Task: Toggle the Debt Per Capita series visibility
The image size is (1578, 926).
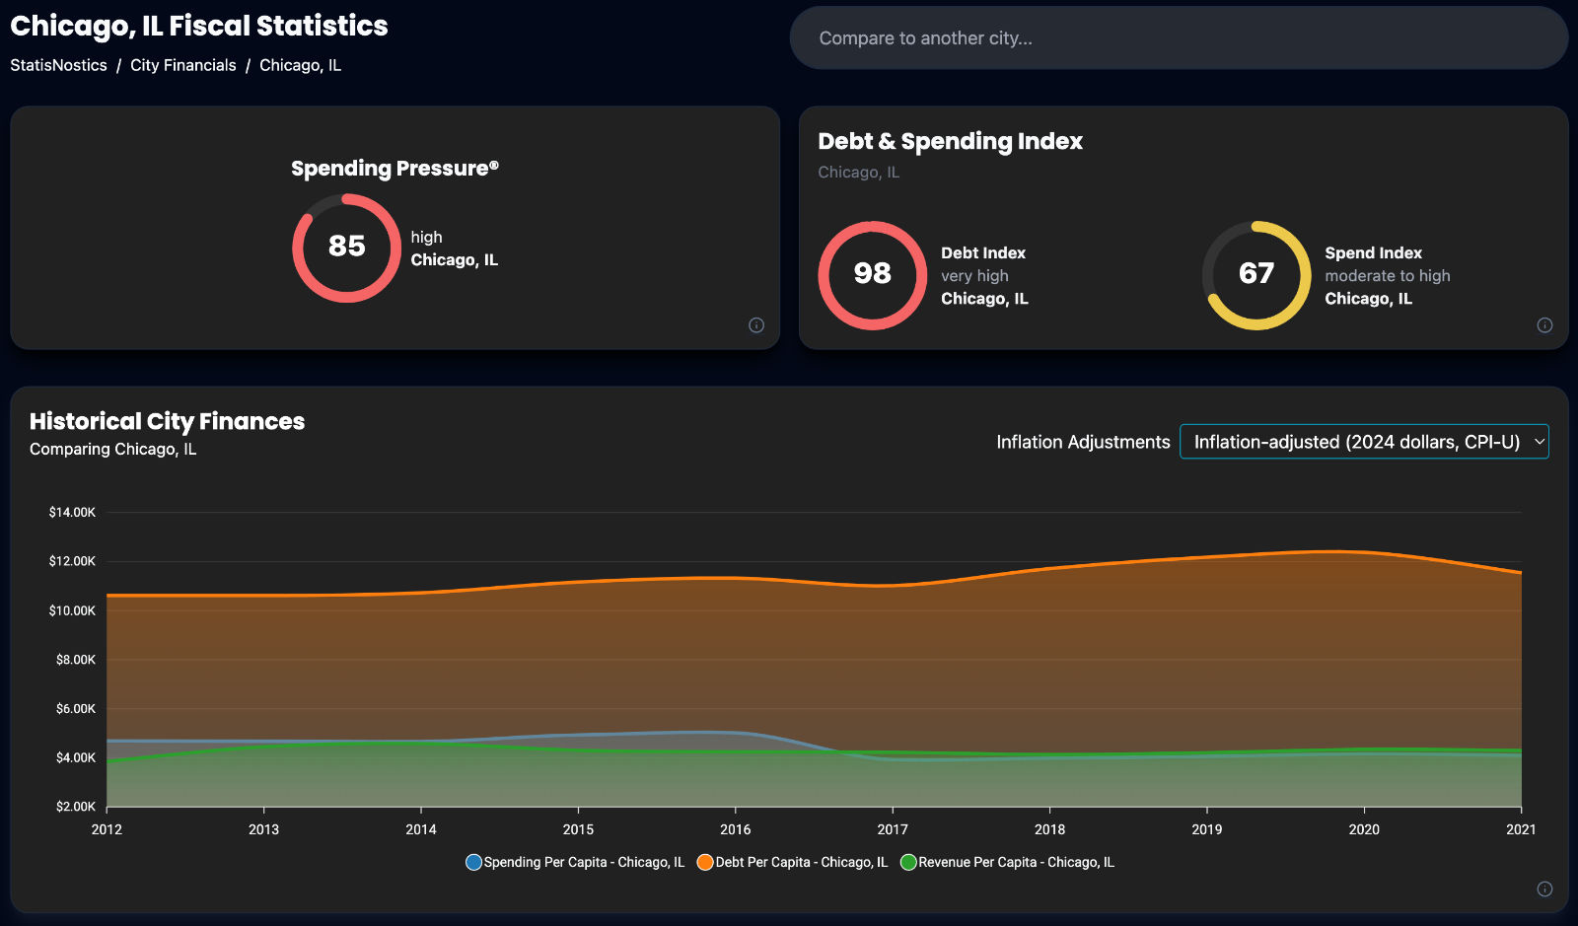Action: [792, 861]
